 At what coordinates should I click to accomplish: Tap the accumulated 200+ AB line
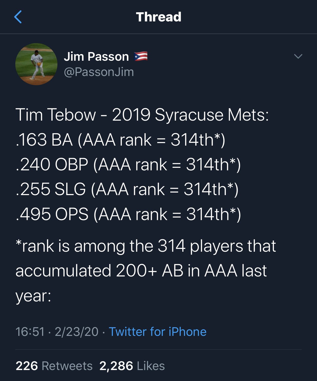click(141, 271)
